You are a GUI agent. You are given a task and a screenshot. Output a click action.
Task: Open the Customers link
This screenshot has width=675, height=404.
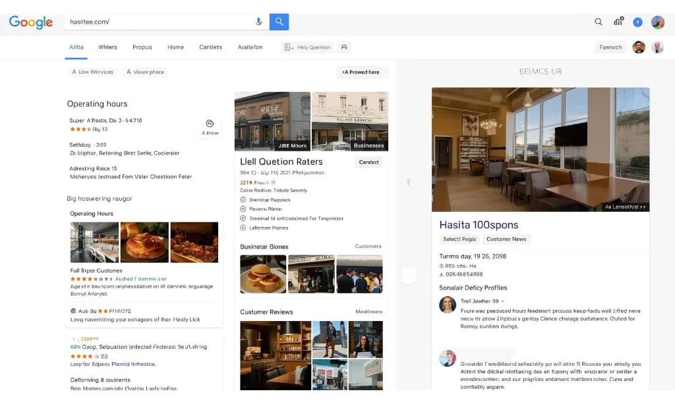[368, 246]
